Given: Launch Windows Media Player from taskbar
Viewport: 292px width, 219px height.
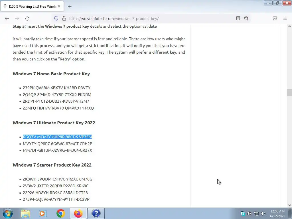Looking at the screenshot, I should (43, 213).
